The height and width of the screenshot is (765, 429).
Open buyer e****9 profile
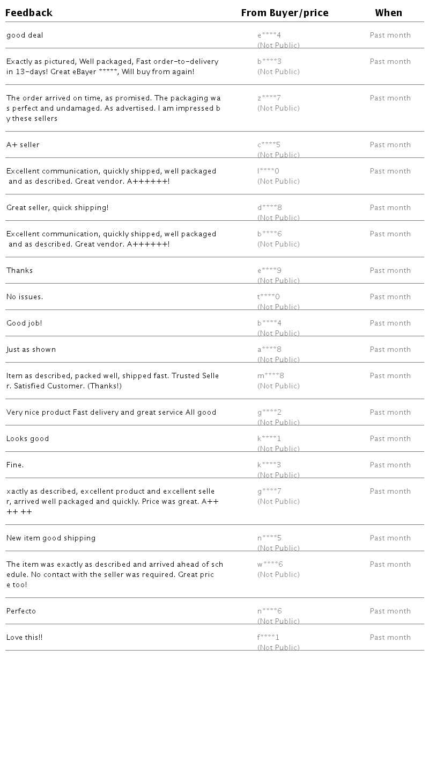[x=269, y=271]
